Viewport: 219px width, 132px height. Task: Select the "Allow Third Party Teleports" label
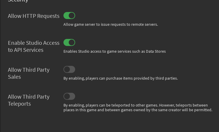point(29,100)
